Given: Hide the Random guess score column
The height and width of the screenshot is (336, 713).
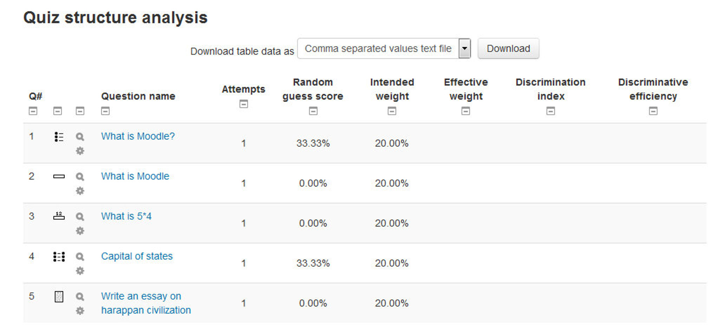Looking at the screenshot, I should pyautogui.click(x=313, y=111).
